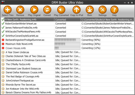Select file SirArthurConanDoyleScarlett.aa
135x95 pixels.
pyautogui.click(x=22, y=36)
